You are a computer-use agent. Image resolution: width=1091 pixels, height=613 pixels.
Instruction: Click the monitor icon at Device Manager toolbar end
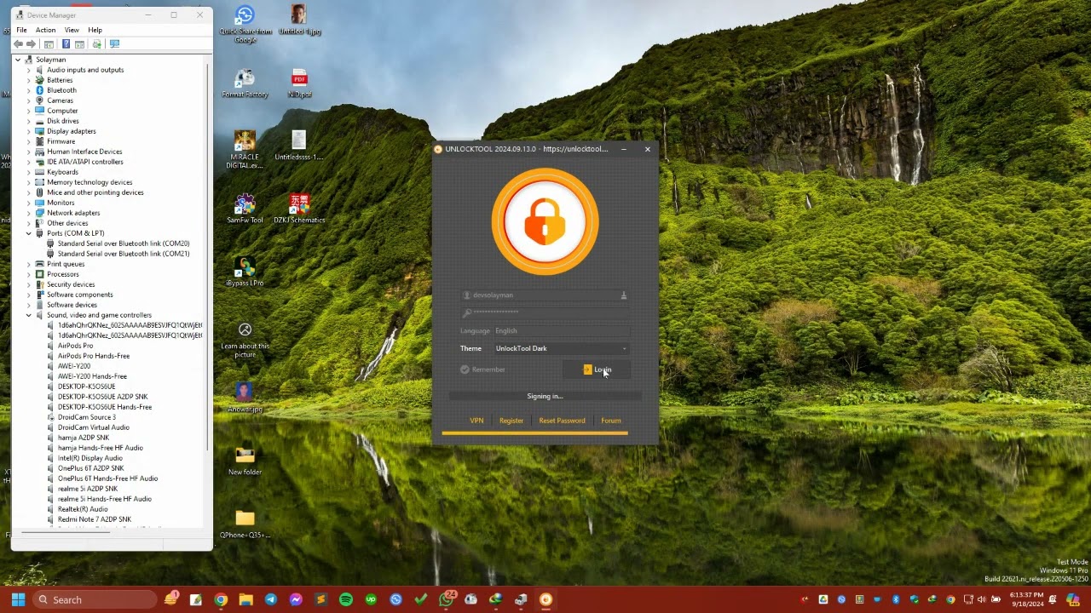point(114,44)
